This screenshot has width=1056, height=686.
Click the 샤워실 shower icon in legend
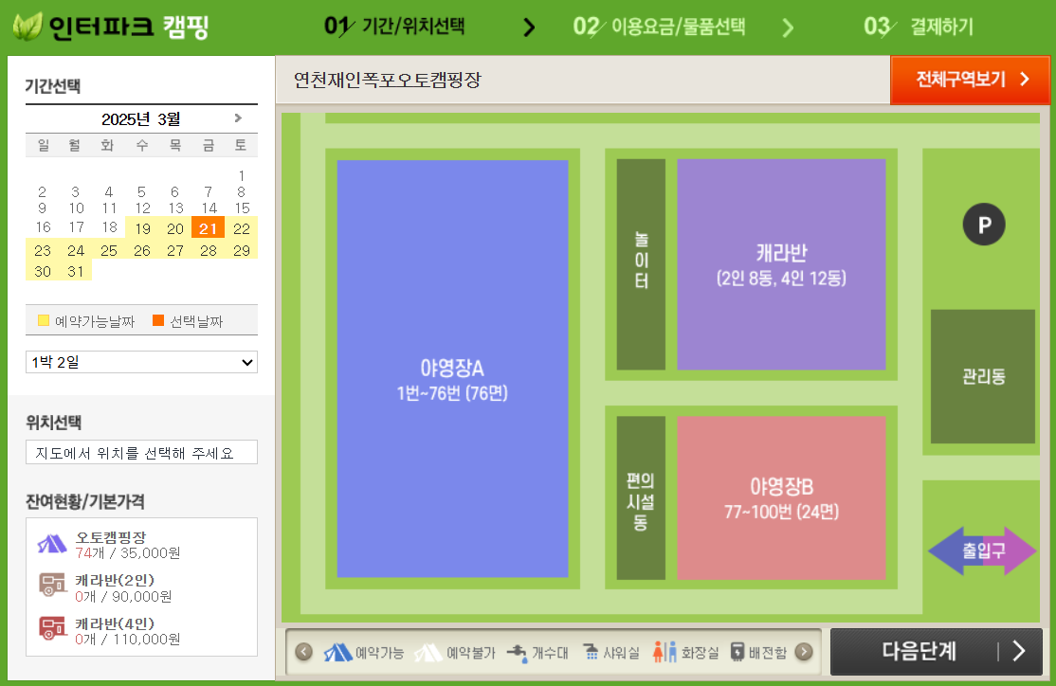(593, 654)
